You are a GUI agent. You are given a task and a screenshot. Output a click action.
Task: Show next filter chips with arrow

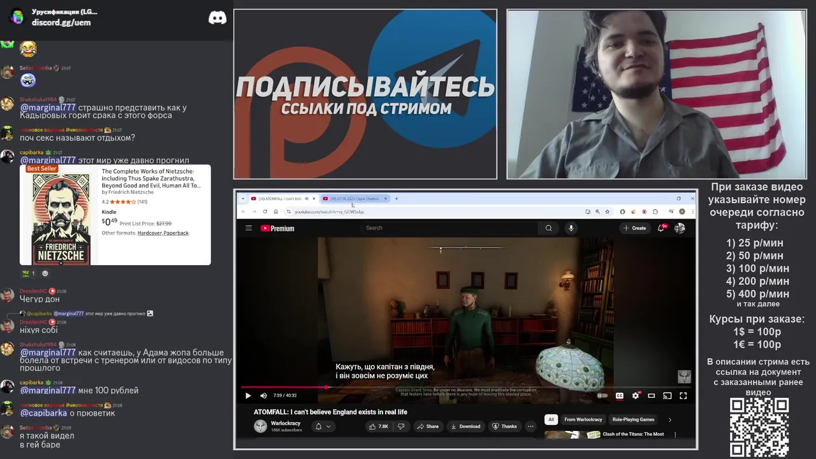point(669,419)
